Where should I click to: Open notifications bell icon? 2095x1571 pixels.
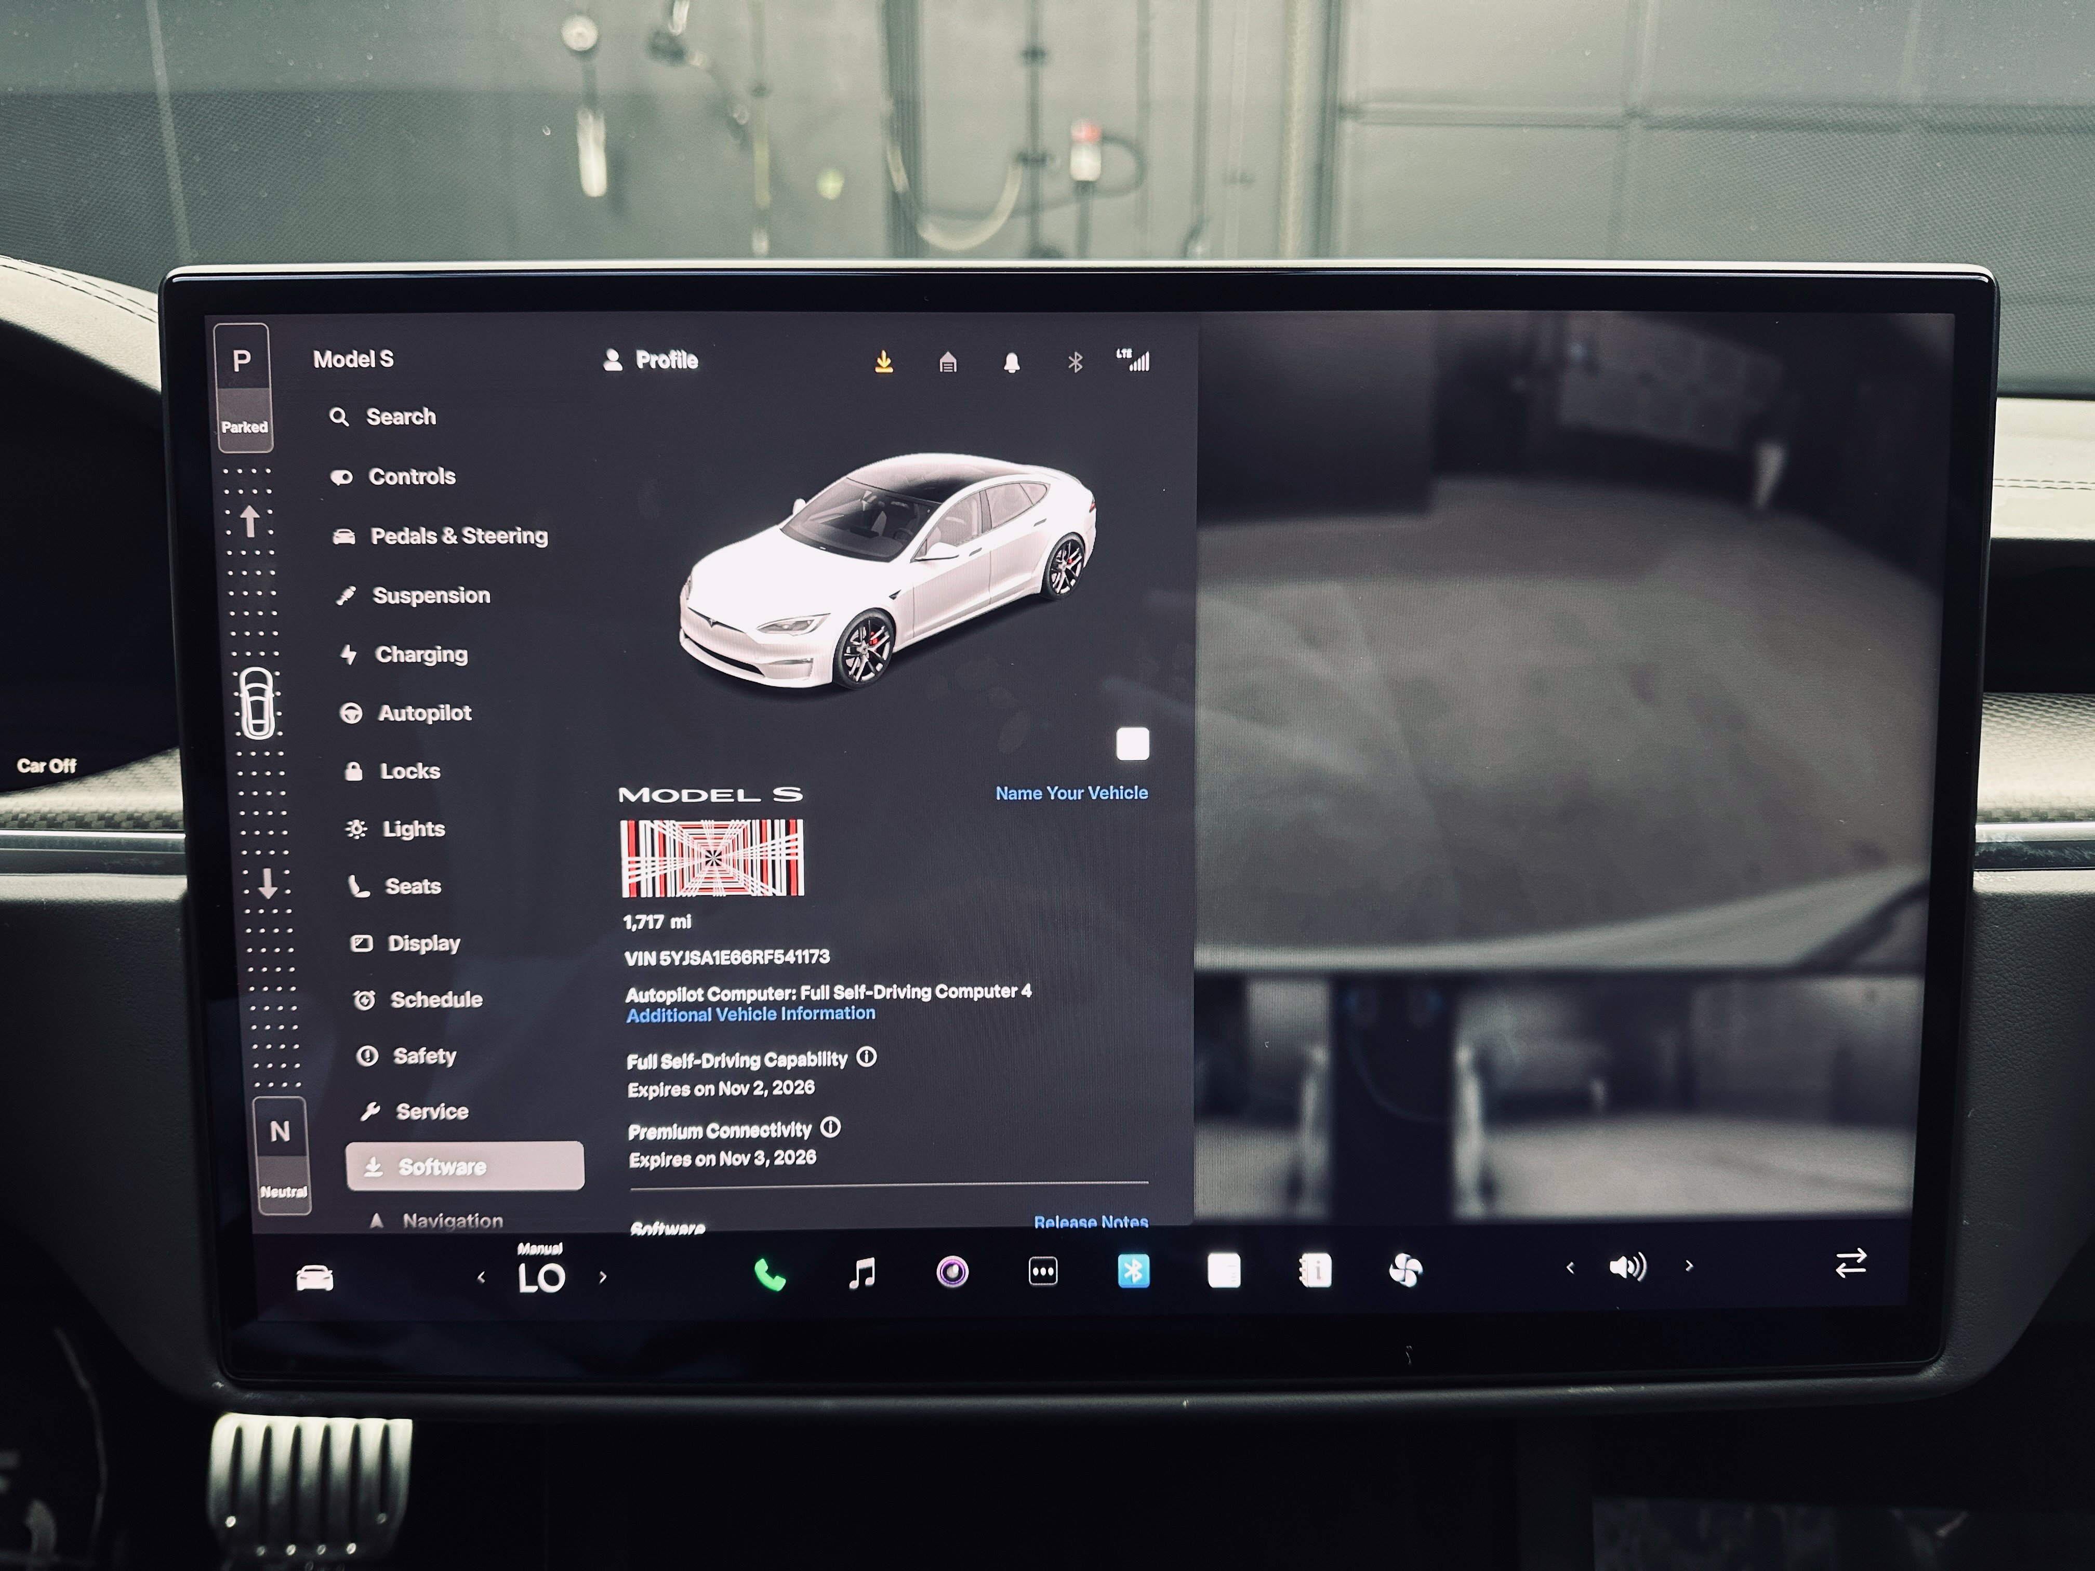click(1012, 362)
